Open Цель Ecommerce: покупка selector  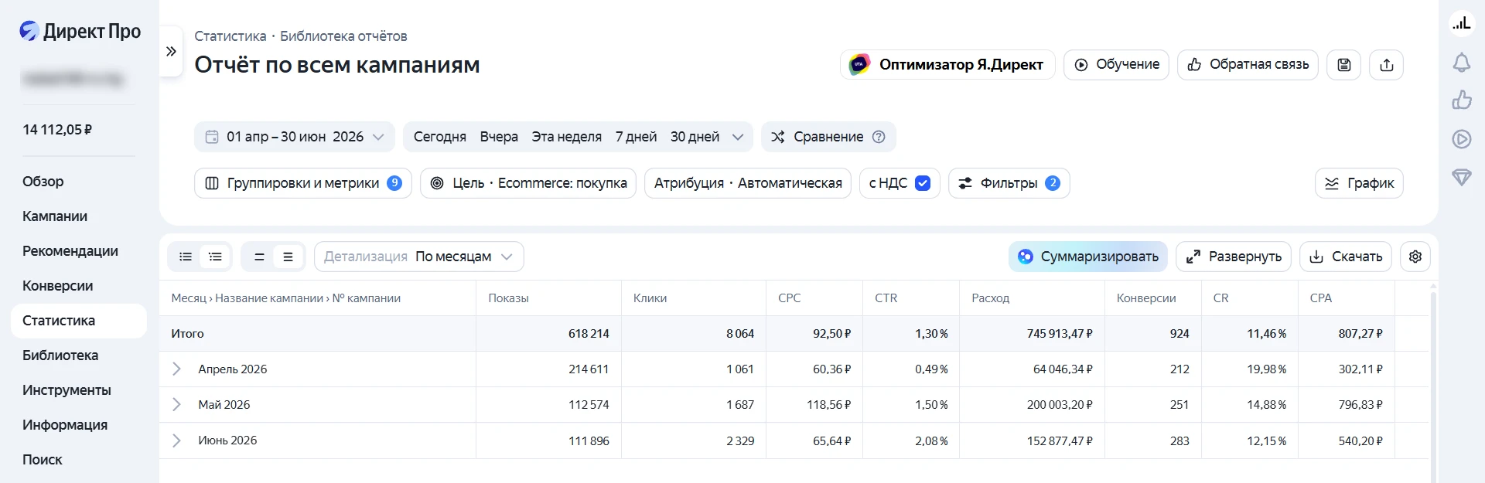tap(528, 183)
